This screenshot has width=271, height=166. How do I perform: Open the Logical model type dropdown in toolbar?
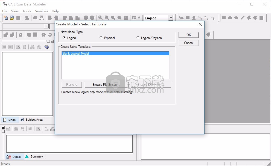click(171, 18)
